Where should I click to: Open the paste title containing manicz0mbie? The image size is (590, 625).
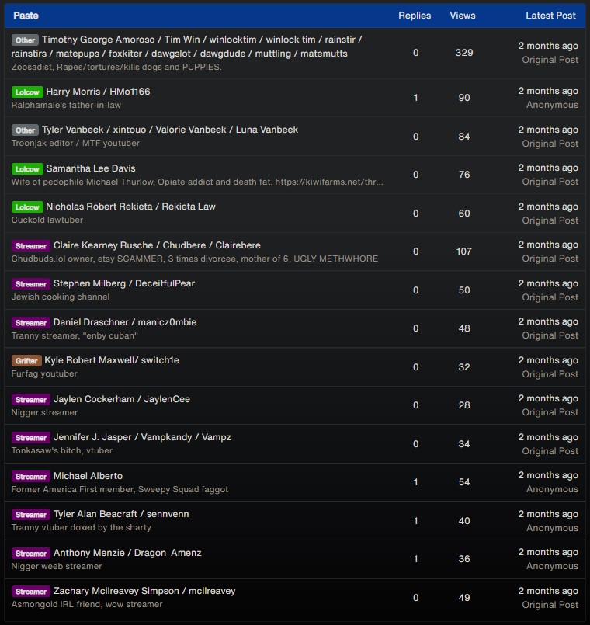[x=125, y=322]
